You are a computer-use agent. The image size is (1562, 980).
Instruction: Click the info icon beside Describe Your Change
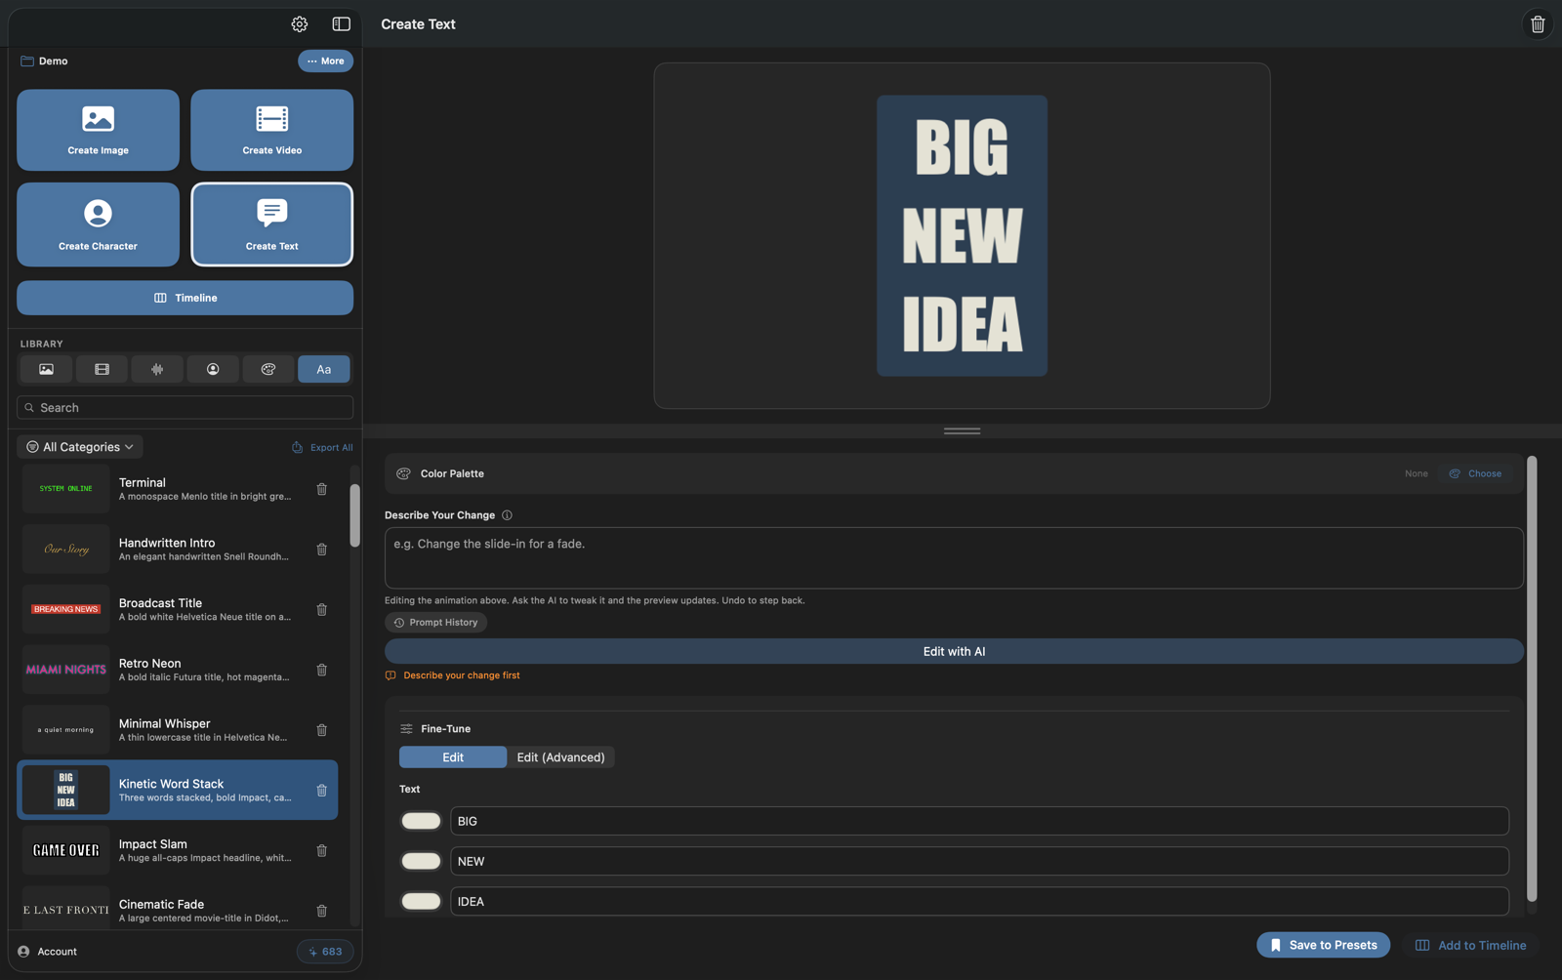(507, 515)
